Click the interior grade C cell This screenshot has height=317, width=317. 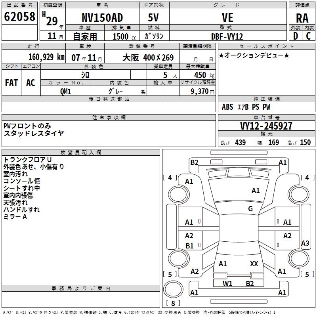click(308, 36)
